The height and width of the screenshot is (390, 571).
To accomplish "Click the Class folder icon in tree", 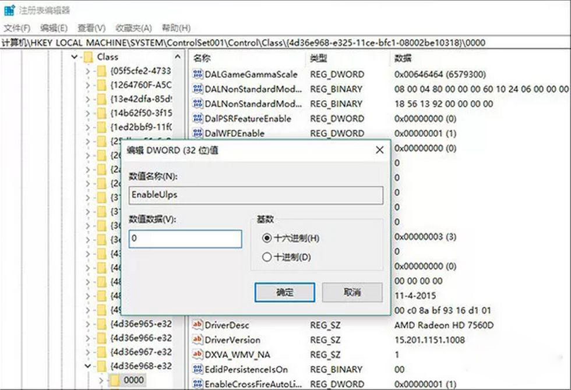I will [89, 57].
